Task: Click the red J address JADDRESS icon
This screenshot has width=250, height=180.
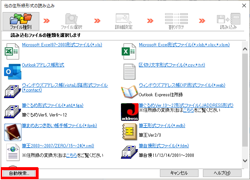Action: click(130, 112)
